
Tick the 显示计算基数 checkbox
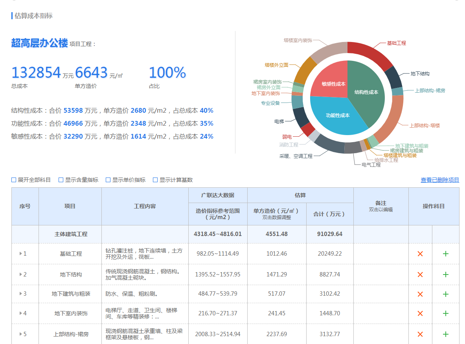pyautogui.click(x=155, y=180)
